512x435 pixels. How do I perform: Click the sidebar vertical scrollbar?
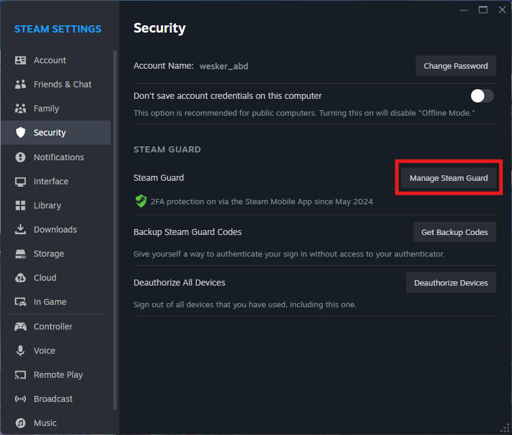115,181
